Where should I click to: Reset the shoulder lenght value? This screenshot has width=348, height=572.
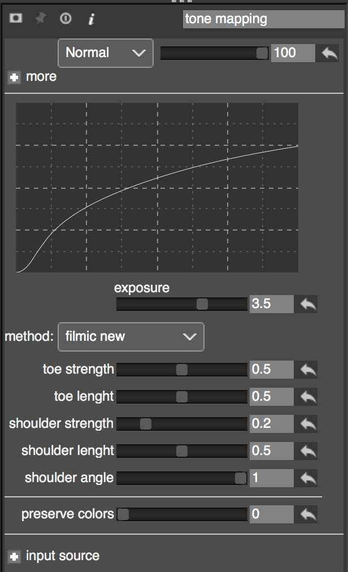coord(308,451)
